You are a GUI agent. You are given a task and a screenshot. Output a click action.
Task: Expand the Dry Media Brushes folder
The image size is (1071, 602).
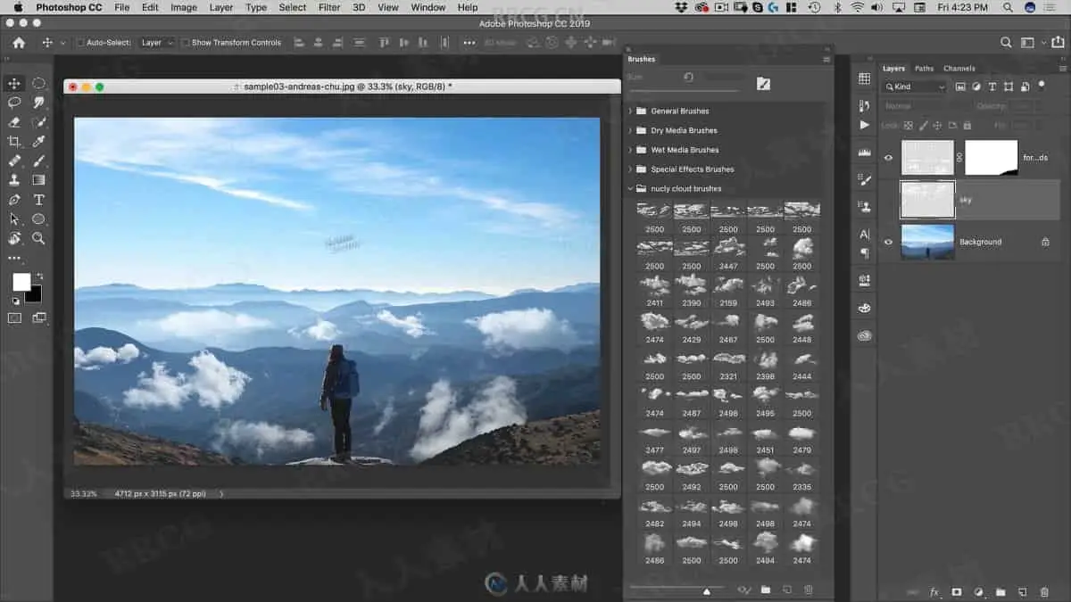(x=630, y=130)
